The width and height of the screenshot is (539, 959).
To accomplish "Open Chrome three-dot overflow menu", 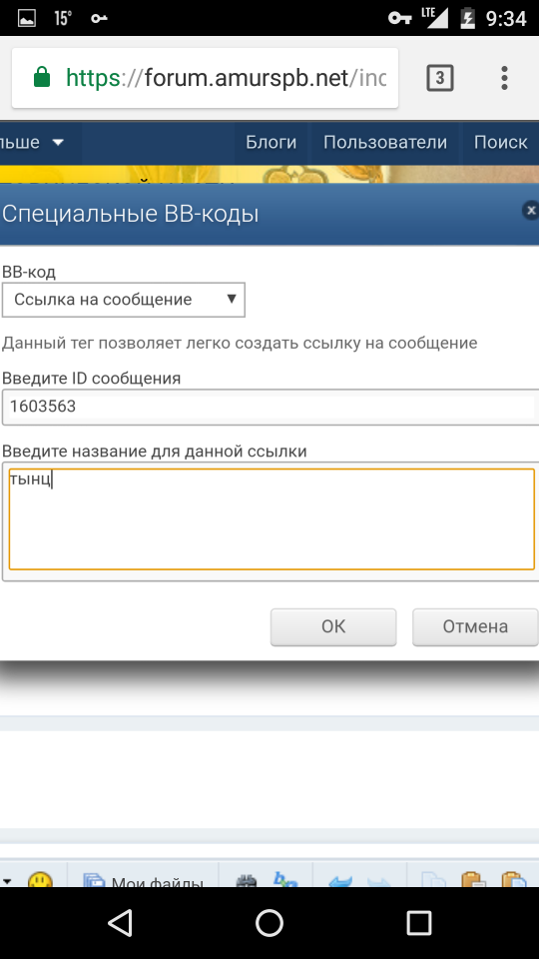I will click(x=504, y=78).
